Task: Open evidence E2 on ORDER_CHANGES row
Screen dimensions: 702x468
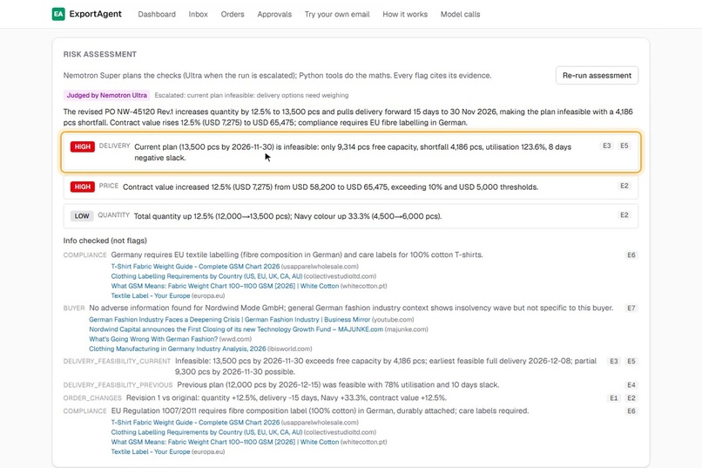Action: pyautogui.click(x=631, y=397)
